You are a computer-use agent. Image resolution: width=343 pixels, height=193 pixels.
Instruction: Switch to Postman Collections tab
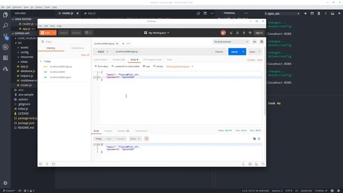[77, 48]
